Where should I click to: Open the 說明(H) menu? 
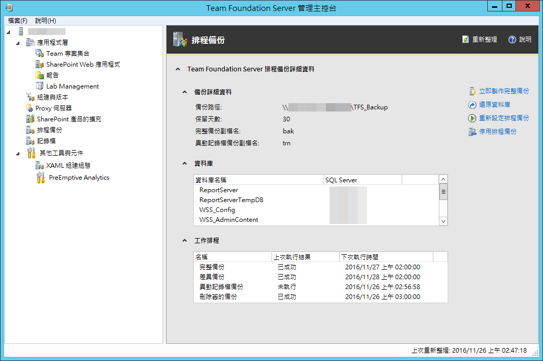tap(45, 21)
